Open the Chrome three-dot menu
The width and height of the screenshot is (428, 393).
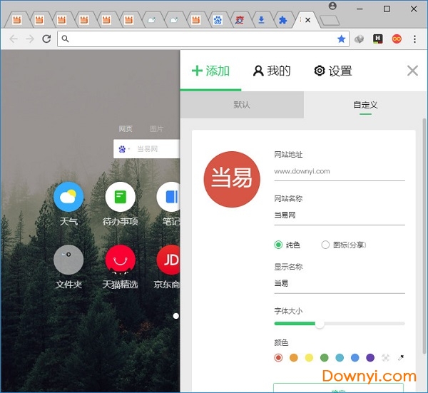(x=414, y=39)
